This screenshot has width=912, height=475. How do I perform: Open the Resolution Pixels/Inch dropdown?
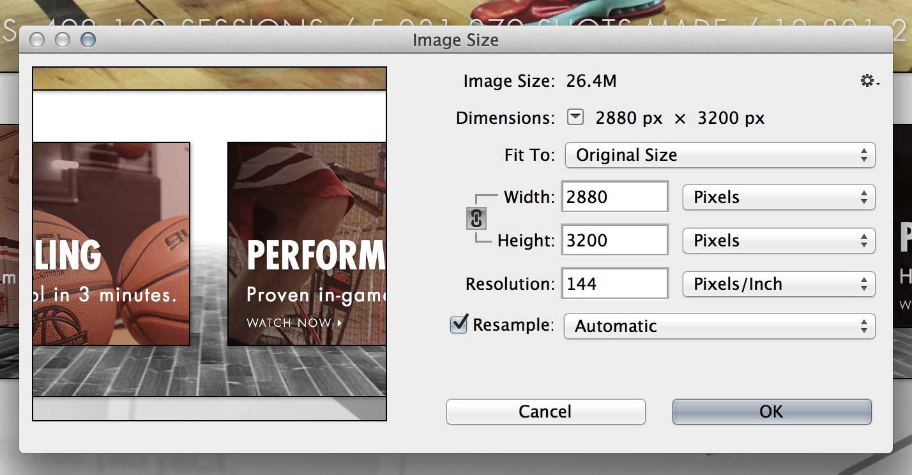[x=779, y=284]
